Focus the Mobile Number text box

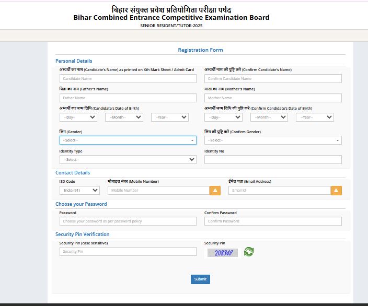click(x=158, y=191)
